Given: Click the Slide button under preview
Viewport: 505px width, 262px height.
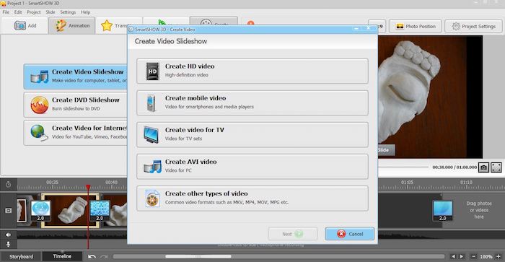Looking at the screenshot, I should tap(386, 150).
